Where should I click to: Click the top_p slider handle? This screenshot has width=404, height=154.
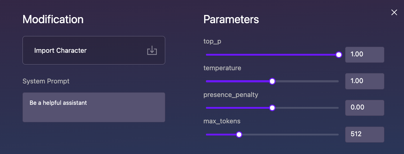click(x=339, y=55)
